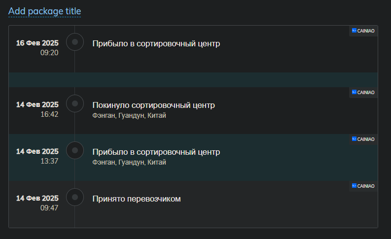Click the Cainiao badge on the 09:47 entry
Image resolution: width=391 pixels, height=239 pixels.
pos(363,186)
